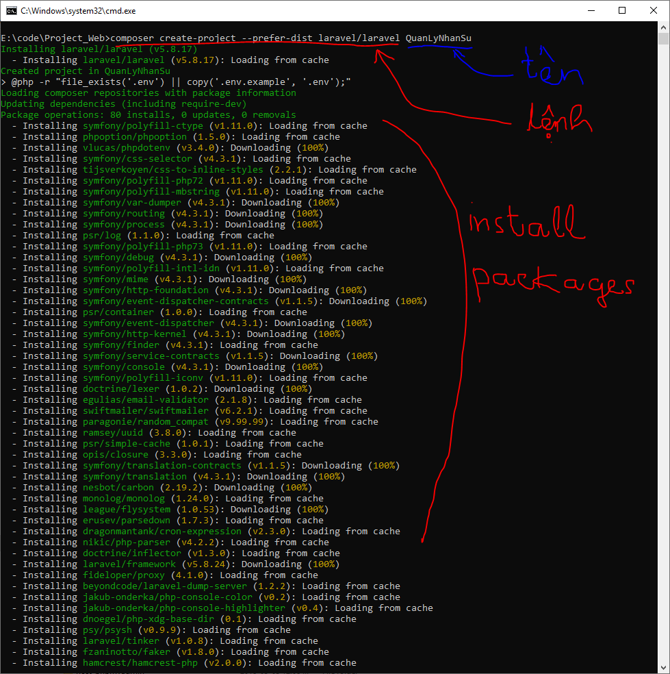Select the 'erusev/parsedown' package name
This screenshot has width=670, height=674.
click(127, 521)
